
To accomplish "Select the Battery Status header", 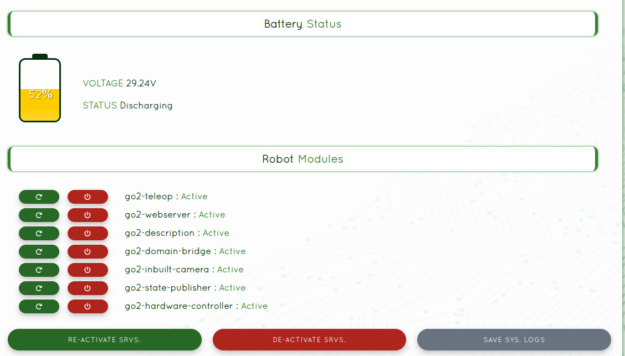I will [303, 24].
